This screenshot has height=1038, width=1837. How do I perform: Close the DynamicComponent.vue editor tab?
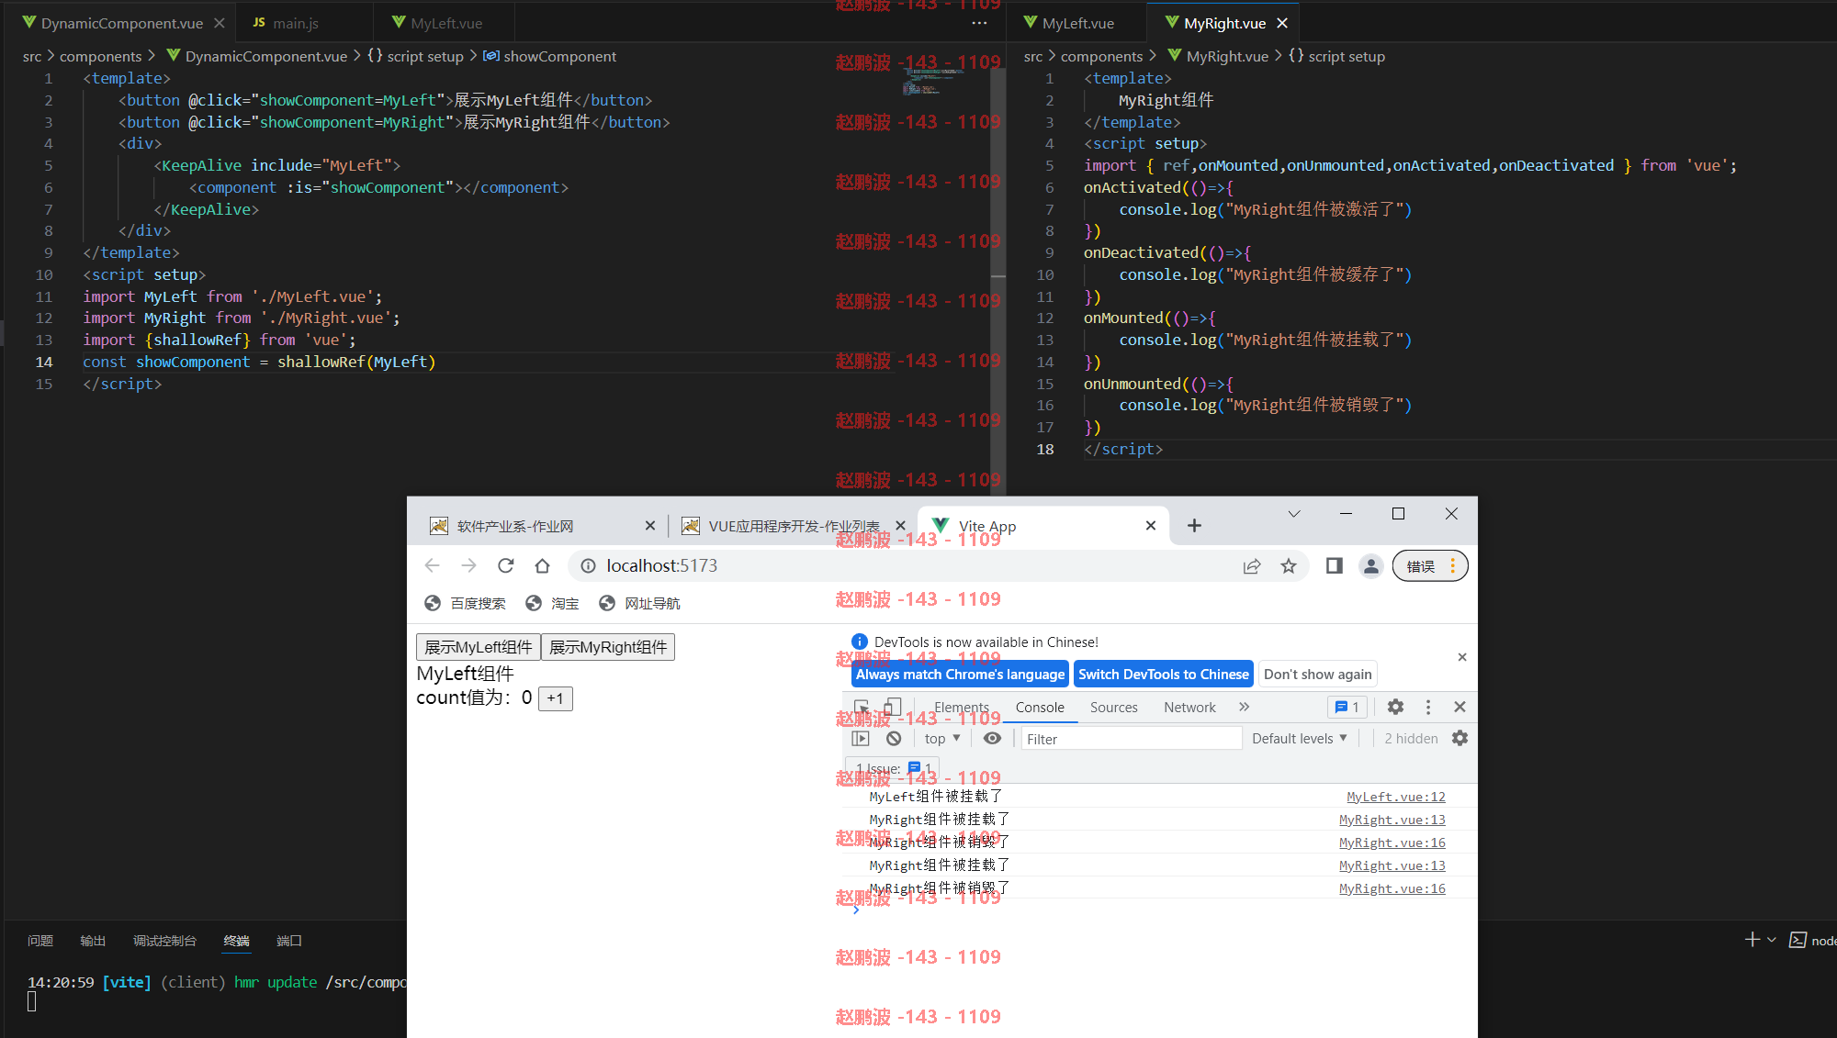click(x=220, y=23)
